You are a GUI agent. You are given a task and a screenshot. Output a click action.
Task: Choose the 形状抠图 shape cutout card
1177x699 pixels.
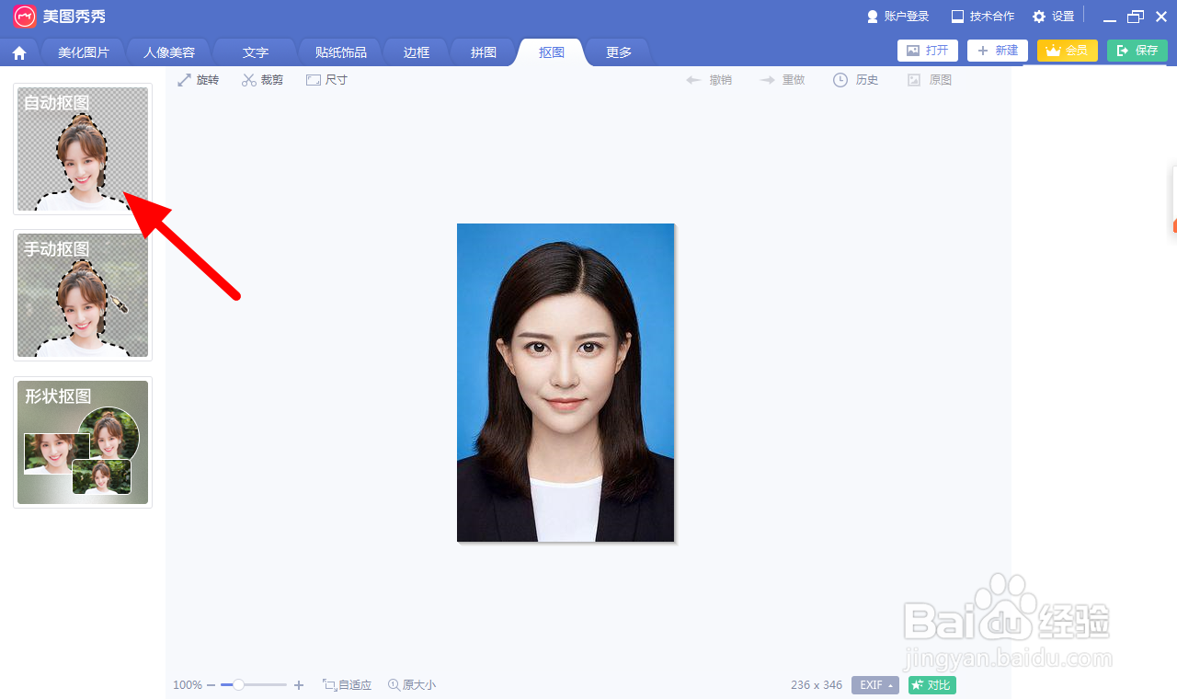point(83,442)
